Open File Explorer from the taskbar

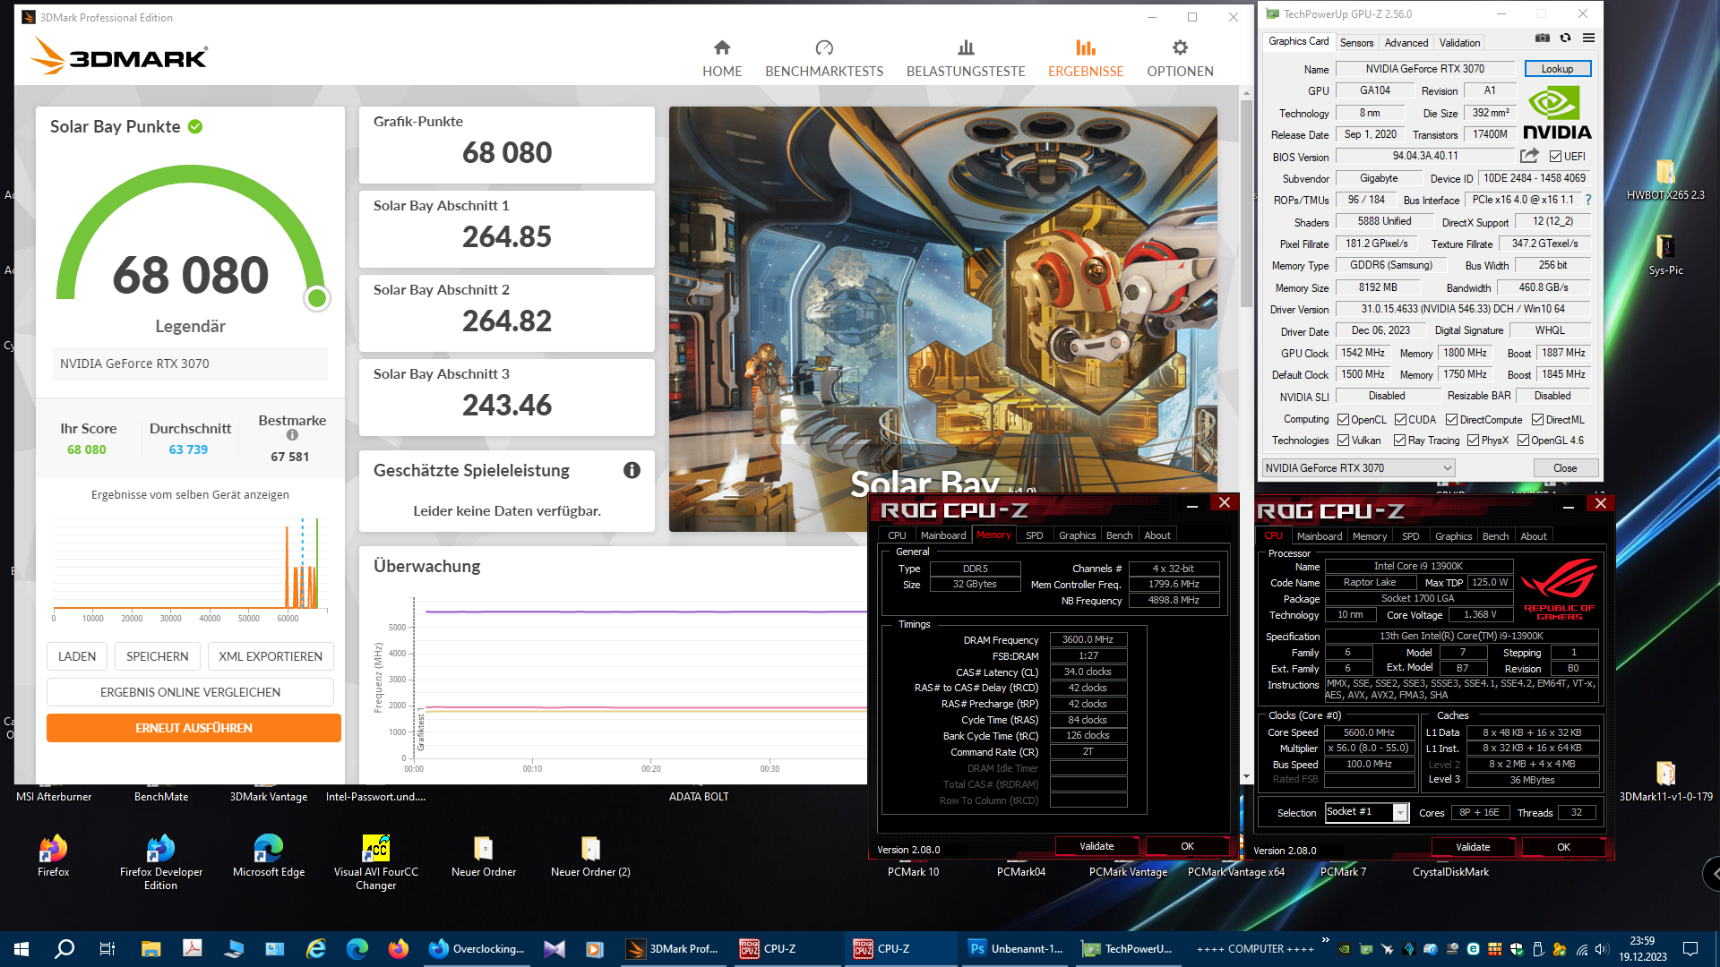tap(150, 949)
